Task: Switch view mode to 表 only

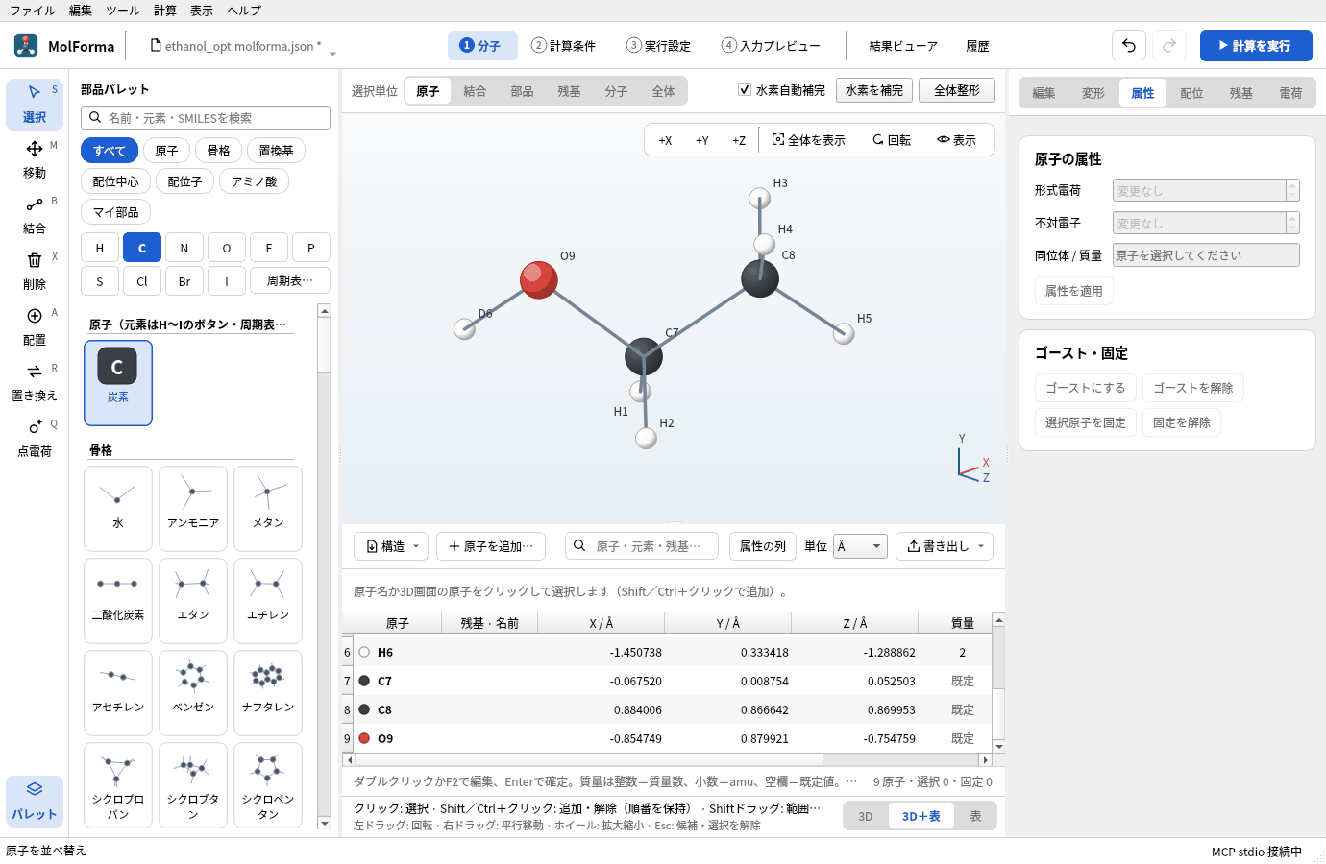Action: pos(975,816)
